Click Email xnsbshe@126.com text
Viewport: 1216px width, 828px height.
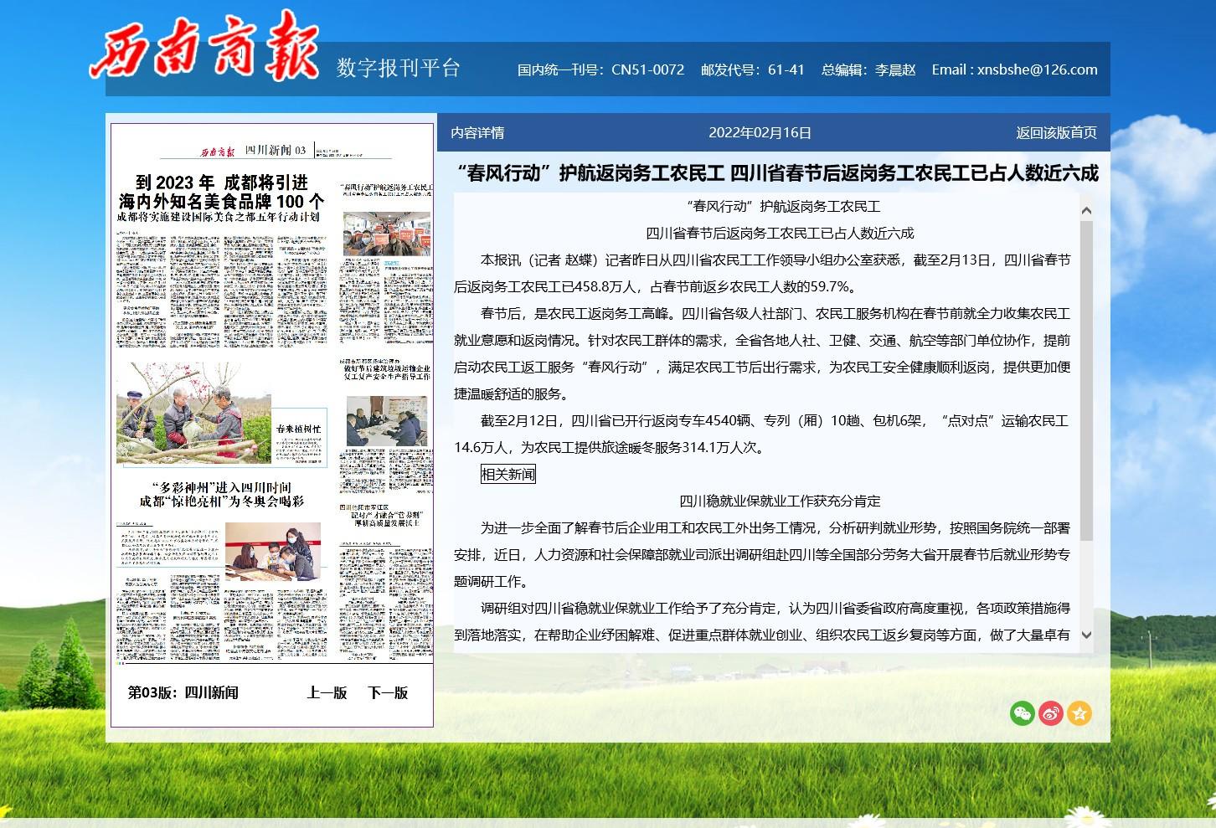[x=1014, y=69]
